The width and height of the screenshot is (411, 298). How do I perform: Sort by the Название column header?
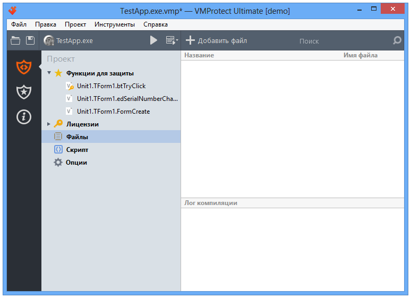[x=199, y=55]
